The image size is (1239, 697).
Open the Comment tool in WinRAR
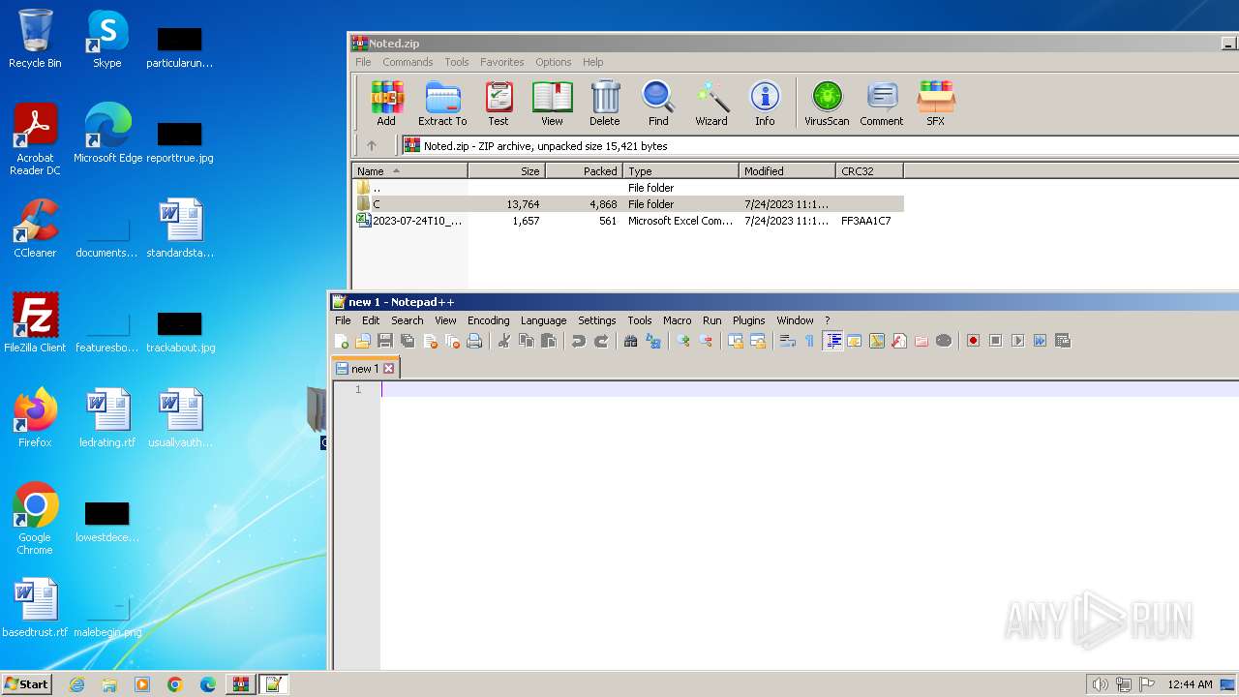point(882,104)
